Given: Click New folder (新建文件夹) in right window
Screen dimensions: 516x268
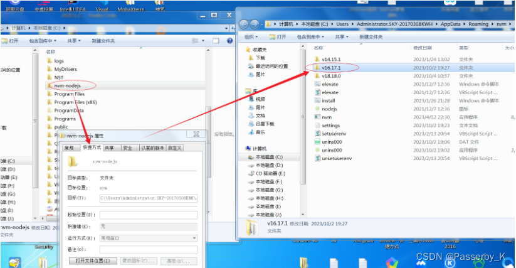Looking at the screenshot, I should [371, 37].
